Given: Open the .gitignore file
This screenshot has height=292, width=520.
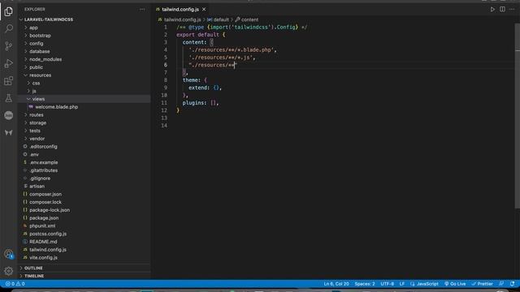Looking at the screenshot, I should 40,178.
